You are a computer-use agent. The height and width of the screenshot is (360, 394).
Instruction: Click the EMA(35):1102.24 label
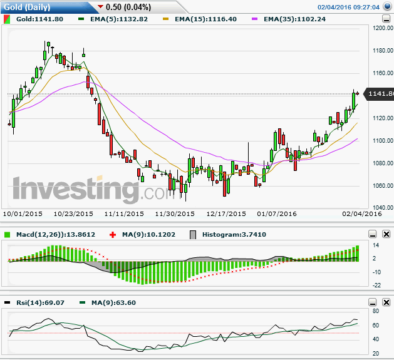click(294, 19)
